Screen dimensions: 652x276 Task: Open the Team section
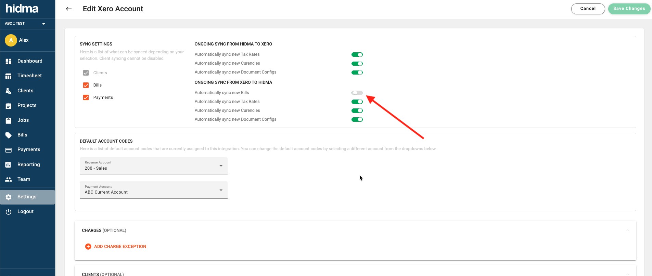click(x=27, y=179)
